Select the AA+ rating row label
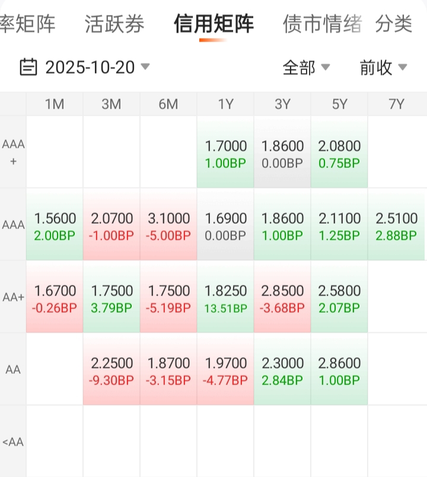 13,297
